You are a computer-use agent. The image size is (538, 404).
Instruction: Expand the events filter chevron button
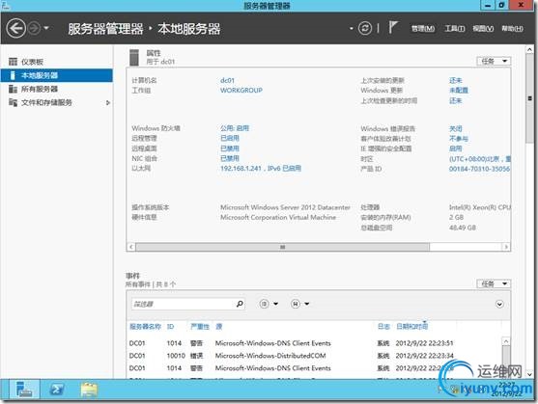pos(499,304)
